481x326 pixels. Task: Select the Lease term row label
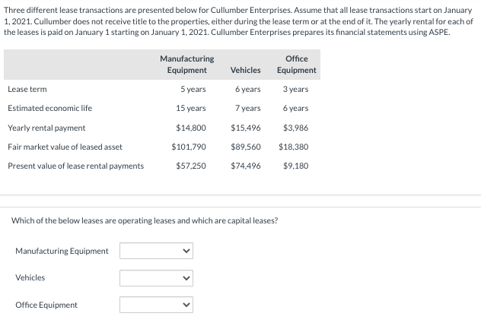[27, 90]
